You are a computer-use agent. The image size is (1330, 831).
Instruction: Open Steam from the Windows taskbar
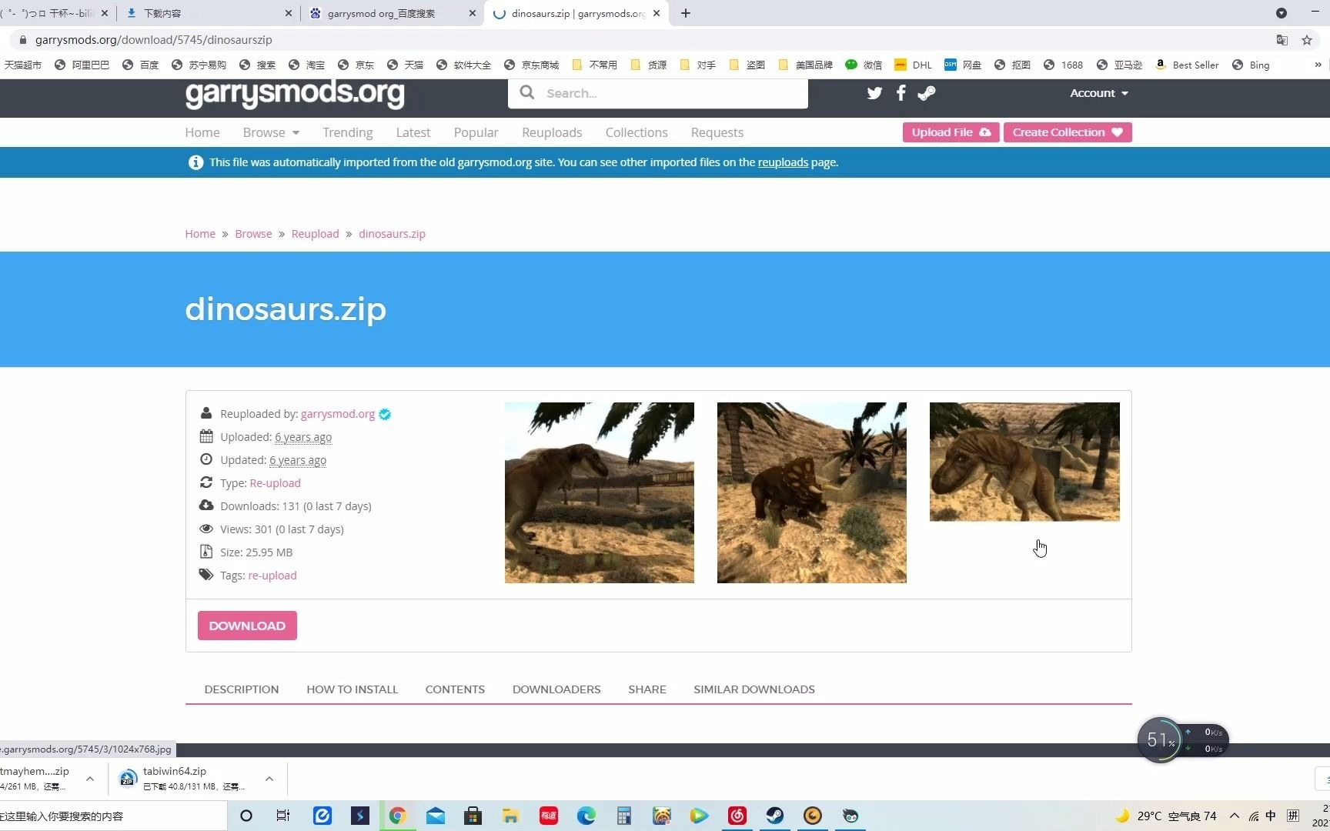775,816
